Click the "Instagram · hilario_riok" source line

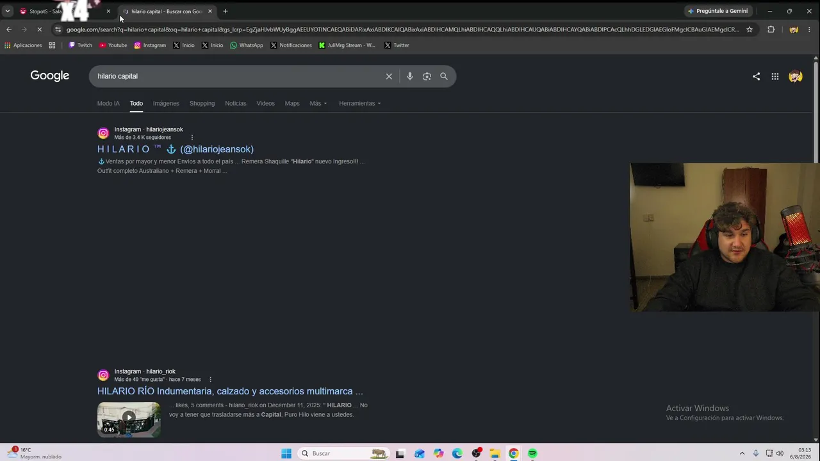145,371
